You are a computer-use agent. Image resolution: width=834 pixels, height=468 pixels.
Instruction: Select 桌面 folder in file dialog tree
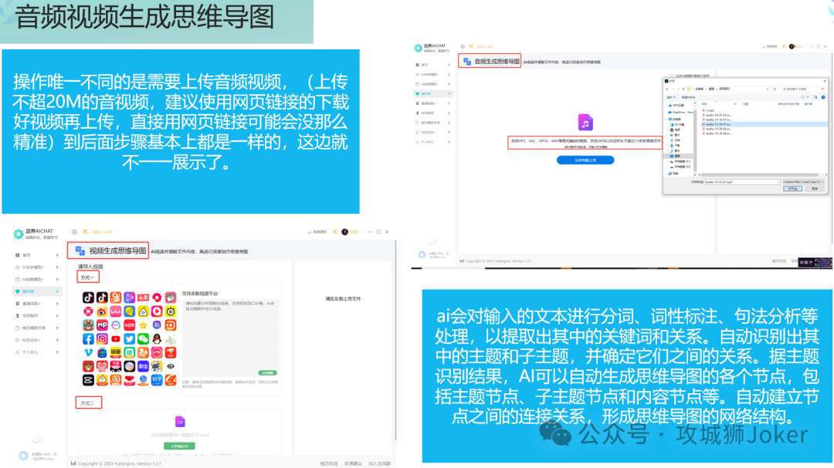[x=678, y=157]
